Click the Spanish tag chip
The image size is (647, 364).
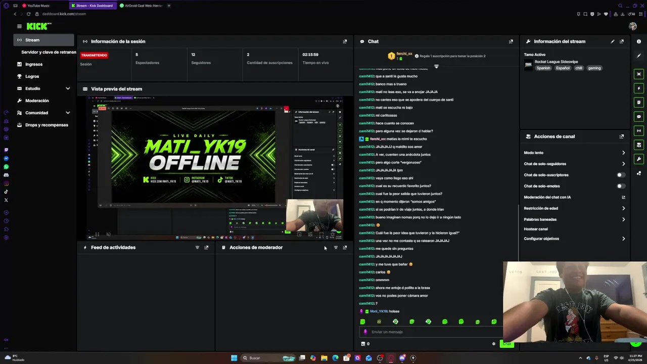(x=543, y=68)
